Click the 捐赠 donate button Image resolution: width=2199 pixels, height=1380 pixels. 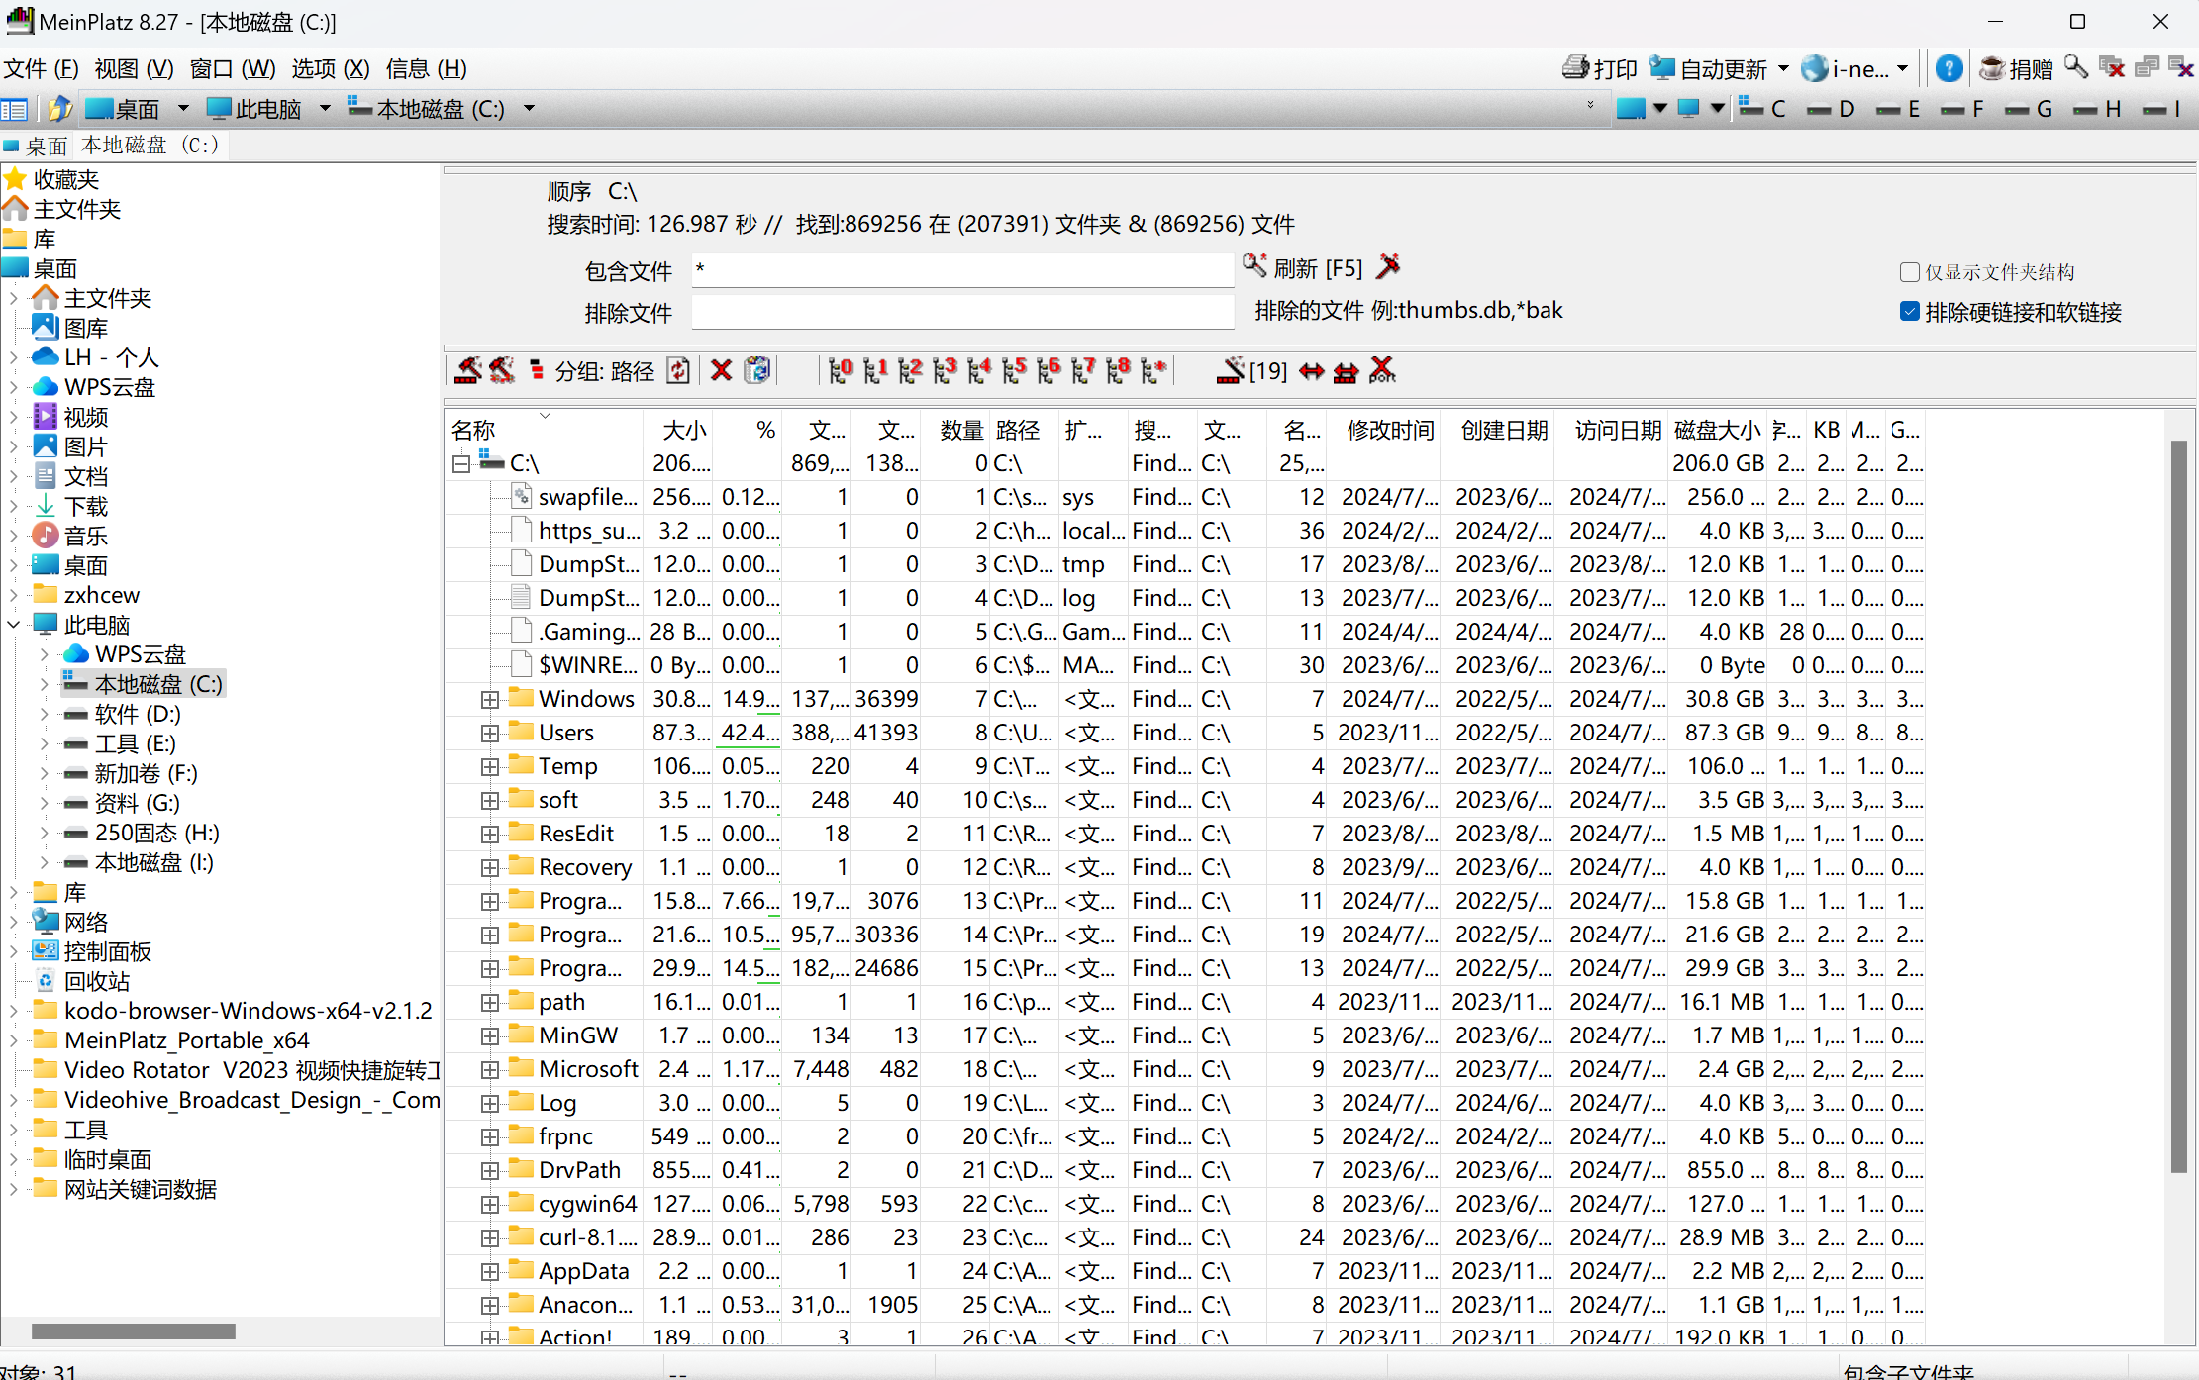click(x=2016, y=68)
